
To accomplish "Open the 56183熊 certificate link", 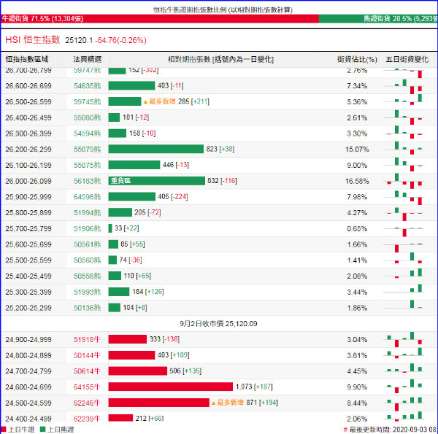I will pos(87,181).
